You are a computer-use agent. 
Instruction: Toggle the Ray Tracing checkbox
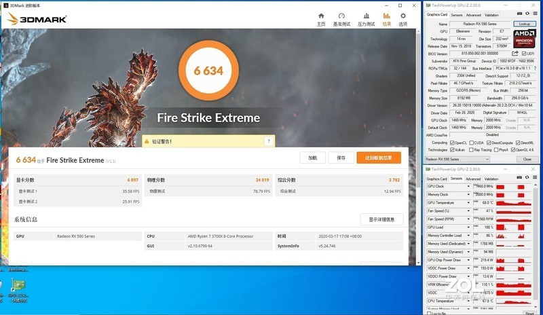point(471,150)
